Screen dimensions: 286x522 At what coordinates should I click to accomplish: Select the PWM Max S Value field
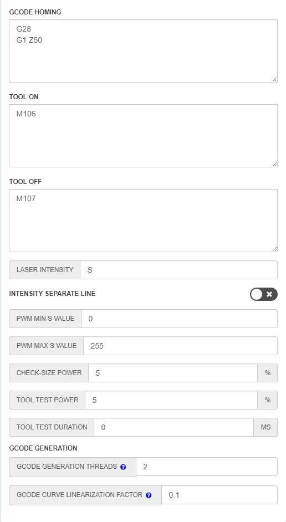[x=180, y=346]
